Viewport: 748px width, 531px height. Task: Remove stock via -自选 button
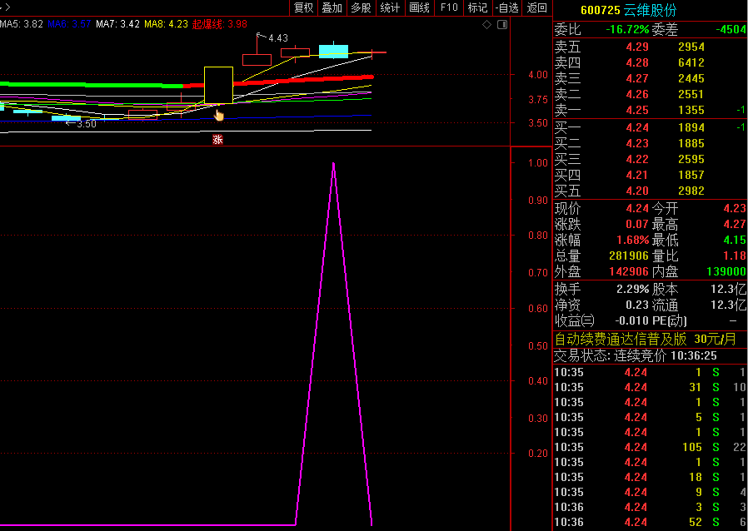coord(506,8)
